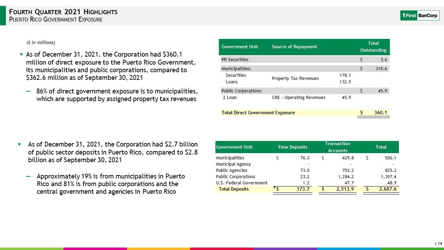
Task: Click the Total Direct Government Exposure row
Action: [304, 113]
